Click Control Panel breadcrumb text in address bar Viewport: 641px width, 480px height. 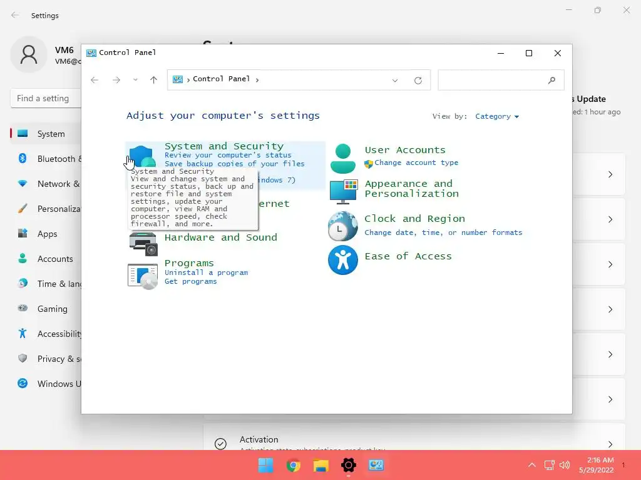coord(221,79)
